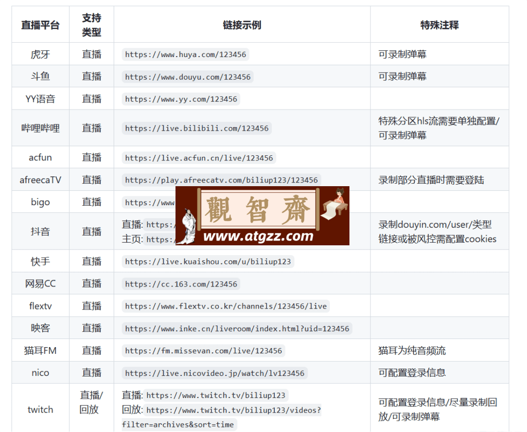This screenshot has height=432, width=527.
Task: Click the www.yy.com example URL
Action: 181,99
